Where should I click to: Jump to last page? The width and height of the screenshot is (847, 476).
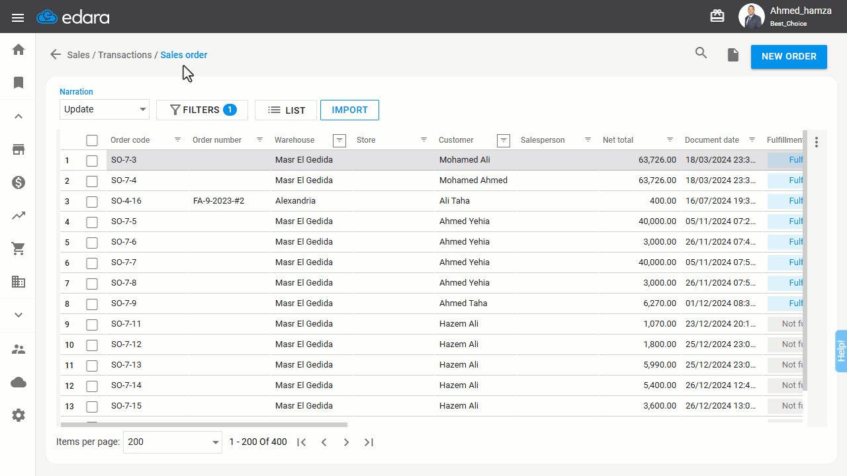tap(369, 442)
